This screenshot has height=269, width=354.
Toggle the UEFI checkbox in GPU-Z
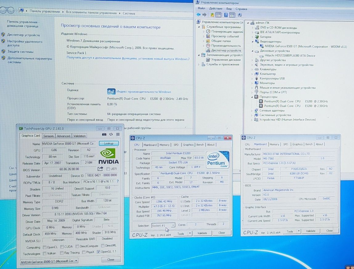click(x=108, y=169)
